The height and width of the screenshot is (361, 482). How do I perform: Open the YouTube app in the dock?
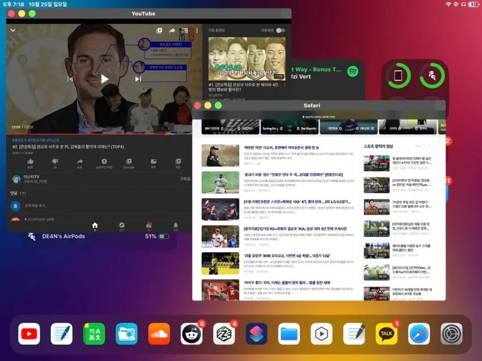[x=29, y=334]
